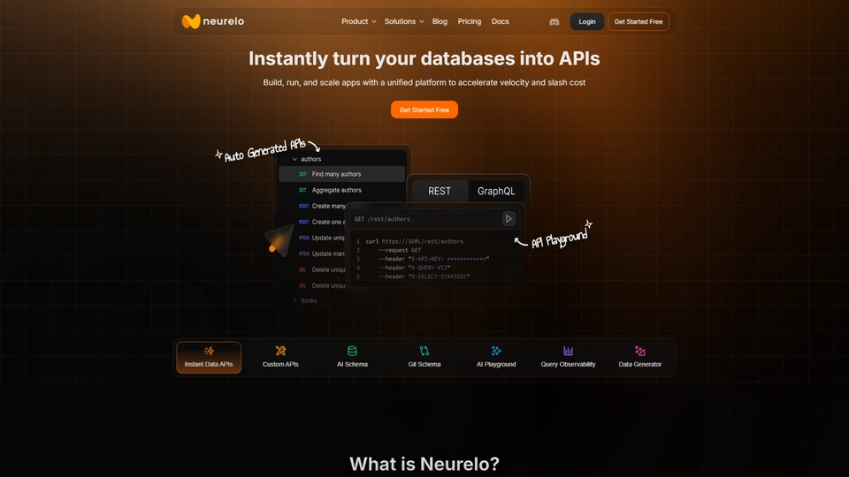The height and width of the screenshot is (477, 849).
Task: Open the Solutions dropdown menu
Action: [x=404, y=21]
